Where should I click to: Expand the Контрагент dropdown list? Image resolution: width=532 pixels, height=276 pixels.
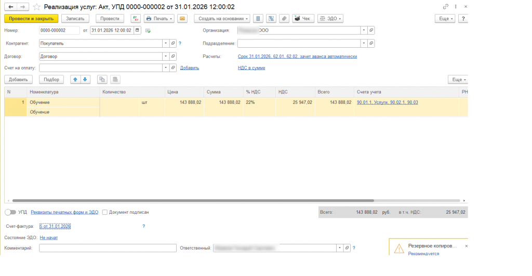166,44
